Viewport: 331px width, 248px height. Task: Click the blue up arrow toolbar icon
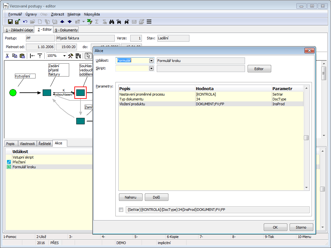click(62, 22)
